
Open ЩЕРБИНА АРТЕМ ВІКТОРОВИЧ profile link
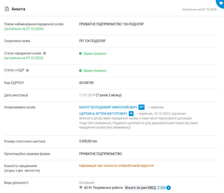click(103, 114)
